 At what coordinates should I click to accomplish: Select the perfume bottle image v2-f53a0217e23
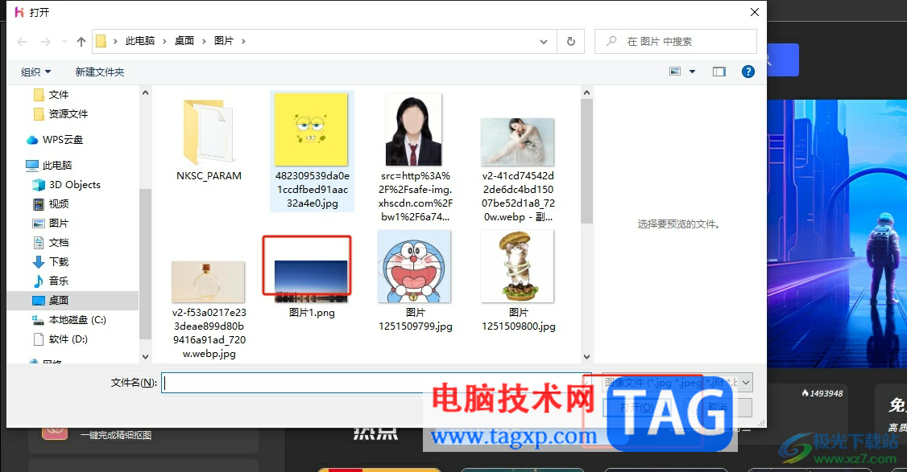pyautogui.click(x=209, y=309)
